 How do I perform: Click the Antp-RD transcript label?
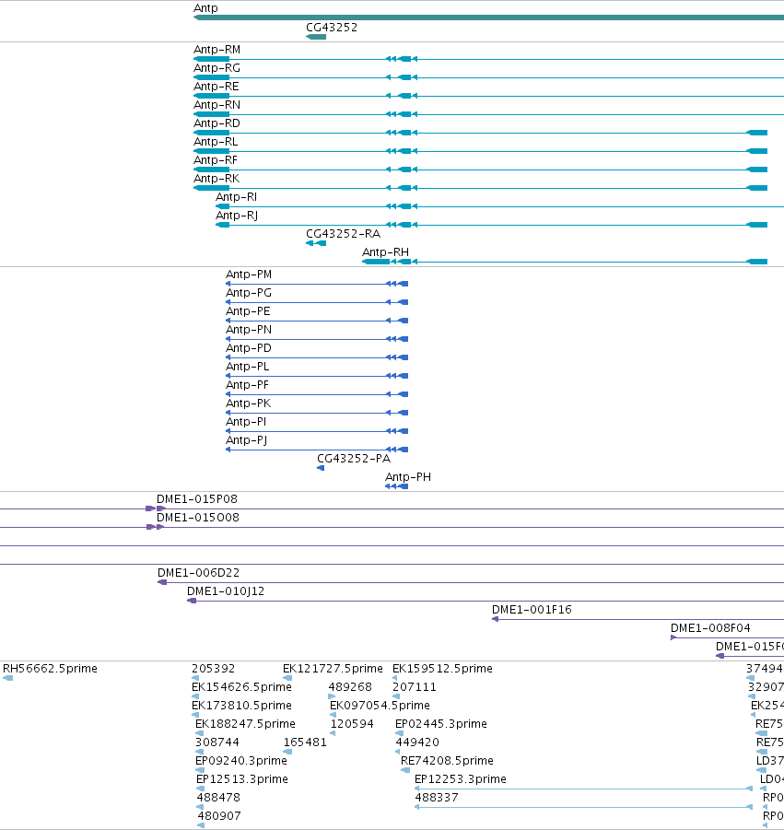[216, 123]
